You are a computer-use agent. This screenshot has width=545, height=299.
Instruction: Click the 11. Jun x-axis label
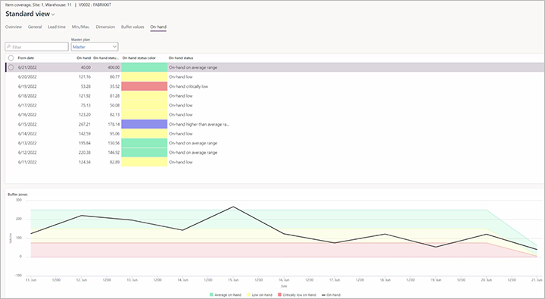(31, 280)
